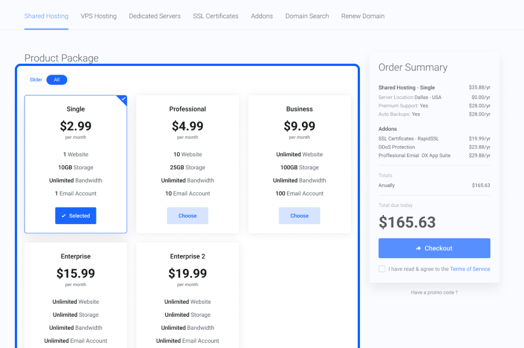Click the 'Have a promo code ?' link

tap(434, 292)
